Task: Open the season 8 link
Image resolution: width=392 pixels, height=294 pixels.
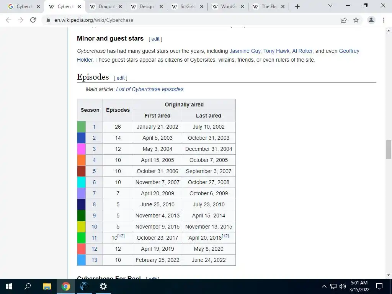Action: point(94,204)
